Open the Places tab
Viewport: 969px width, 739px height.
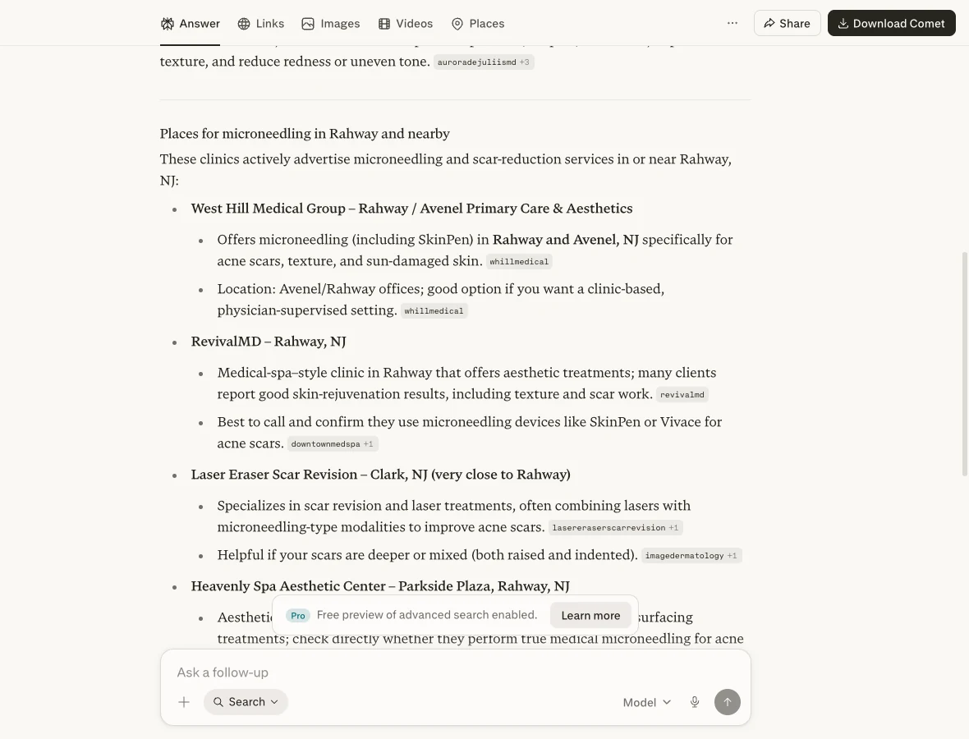click(x=478, y=24)
